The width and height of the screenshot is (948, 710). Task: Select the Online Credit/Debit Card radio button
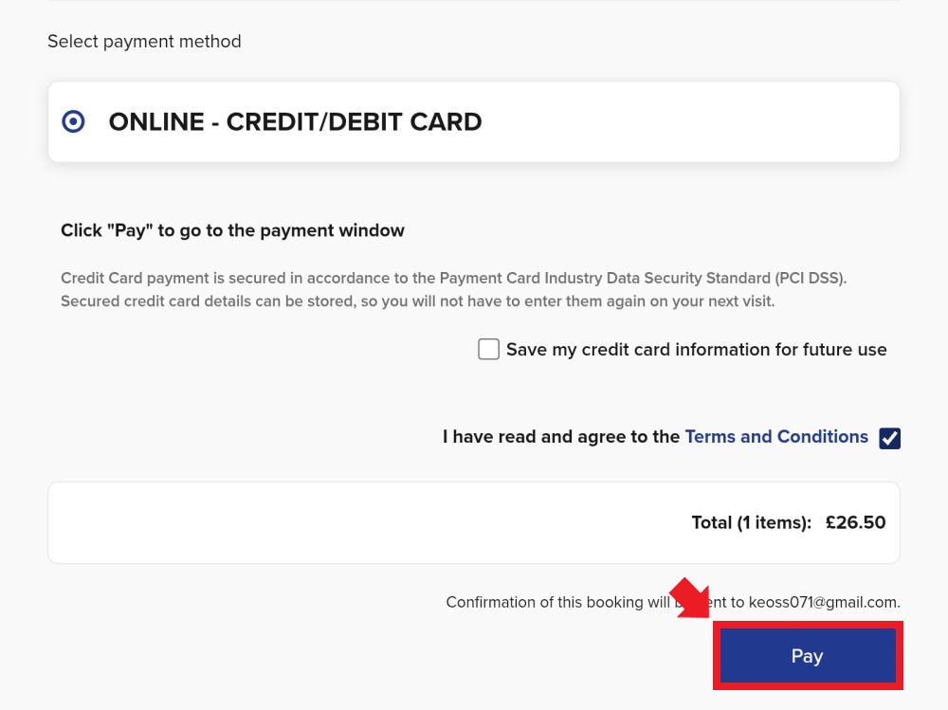click(73, 121)
